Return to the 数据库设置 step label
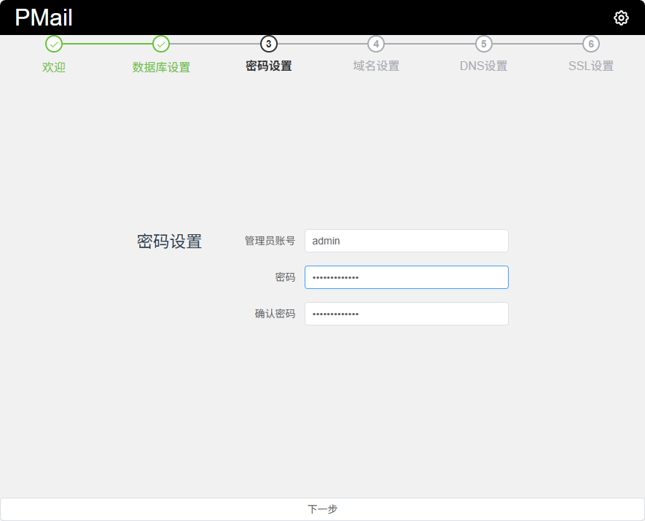The width and height of the screenshot is (645, 521). coord(161,66)
